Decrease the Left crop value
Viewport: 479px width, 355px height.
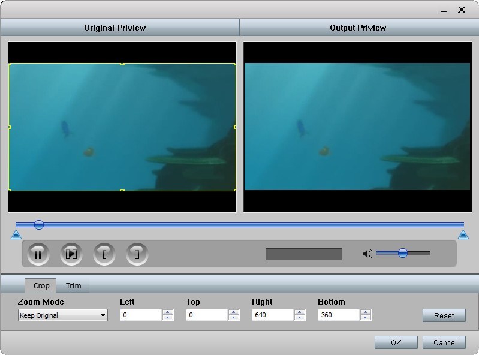tap(168, 318)
